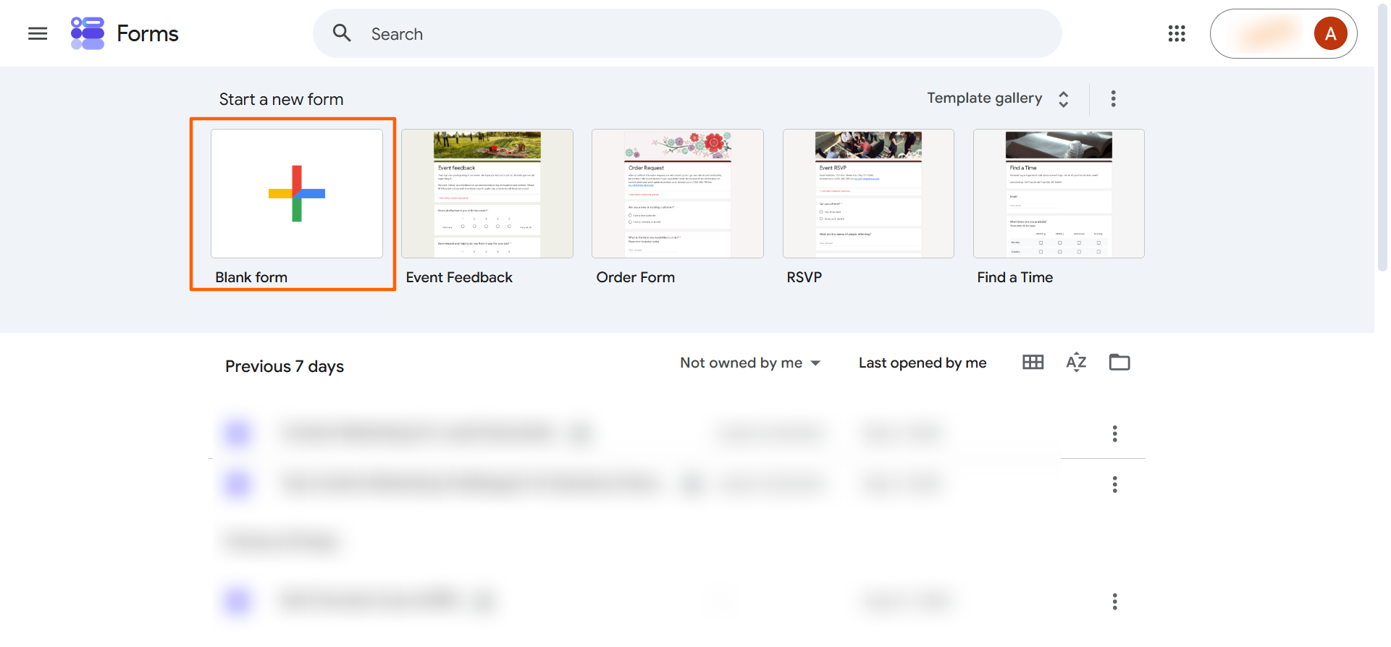This screenshot has width=1391, height=647.
Task: Open the "Not owned by me" filter dropdown
Action: pos(750,363)
